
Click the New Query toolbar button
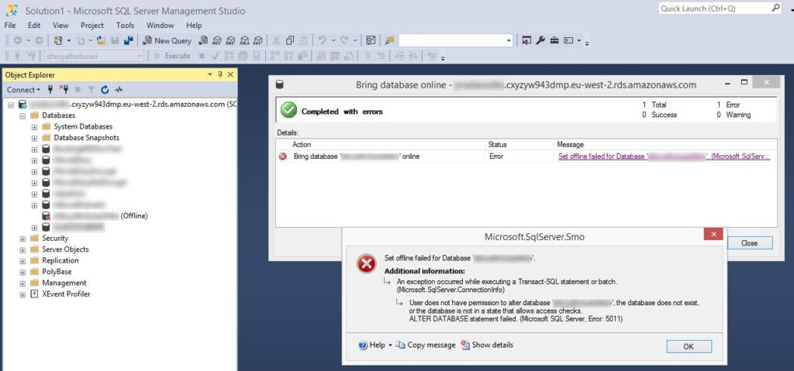[x=167, y=40]
